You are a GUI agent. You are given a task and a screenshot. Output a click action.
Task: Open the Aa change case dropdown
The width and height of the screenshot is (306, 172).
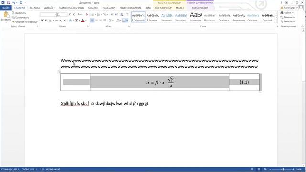pyautogui.click(x=80, y=15)
